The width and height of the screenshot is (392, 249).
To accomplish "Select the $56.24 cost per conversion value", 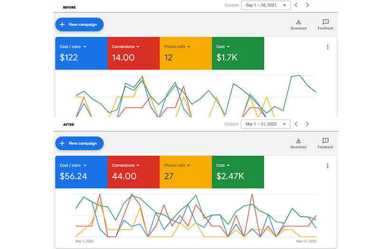I will (73, 176).
